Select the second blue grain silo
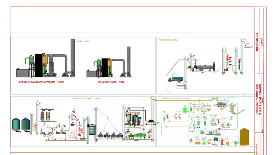 [x=26, y=124]
